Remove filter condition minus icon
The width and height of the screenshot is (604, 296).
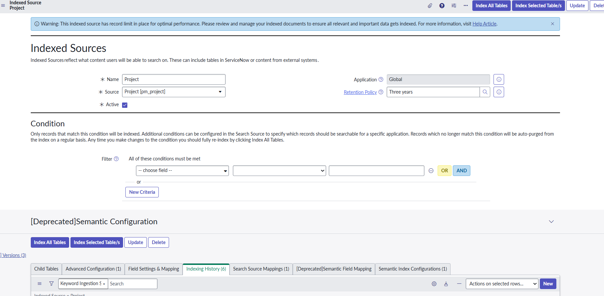[x=431, y=171]
